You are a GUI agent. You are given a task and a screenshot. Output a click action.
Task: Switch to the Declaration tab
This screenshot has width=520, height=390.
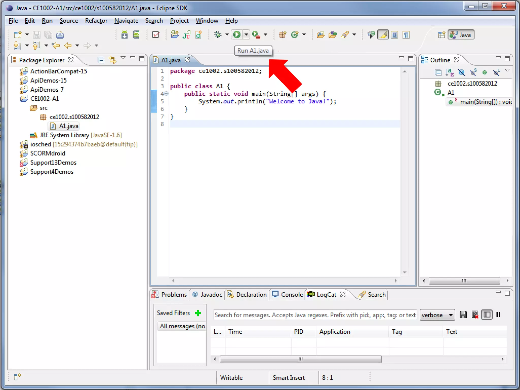[x=247, y=295]
